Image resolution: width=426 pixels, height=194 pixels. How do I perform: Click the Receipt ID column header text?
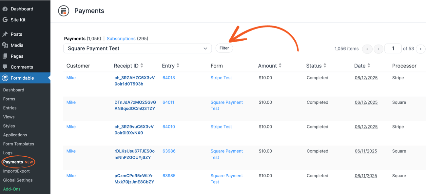(126, 66)
